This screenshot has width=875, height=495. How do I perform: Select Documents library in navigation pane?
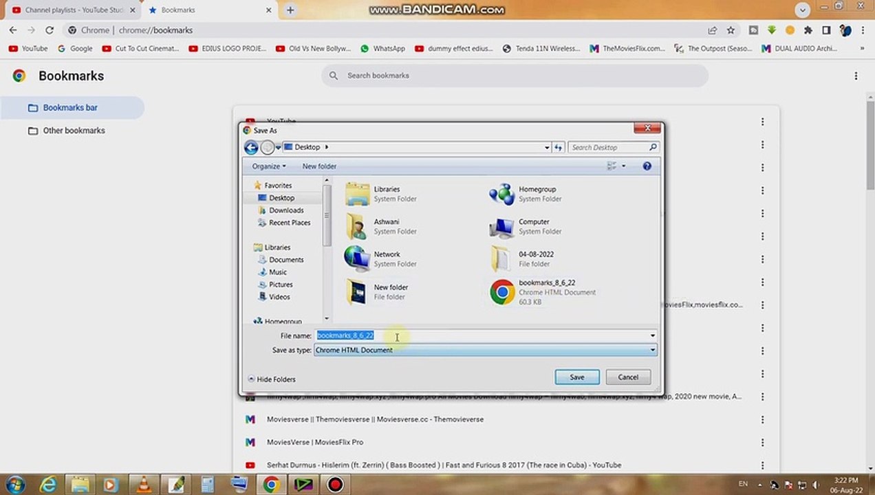pyautogui.click(x=285, y=260)
